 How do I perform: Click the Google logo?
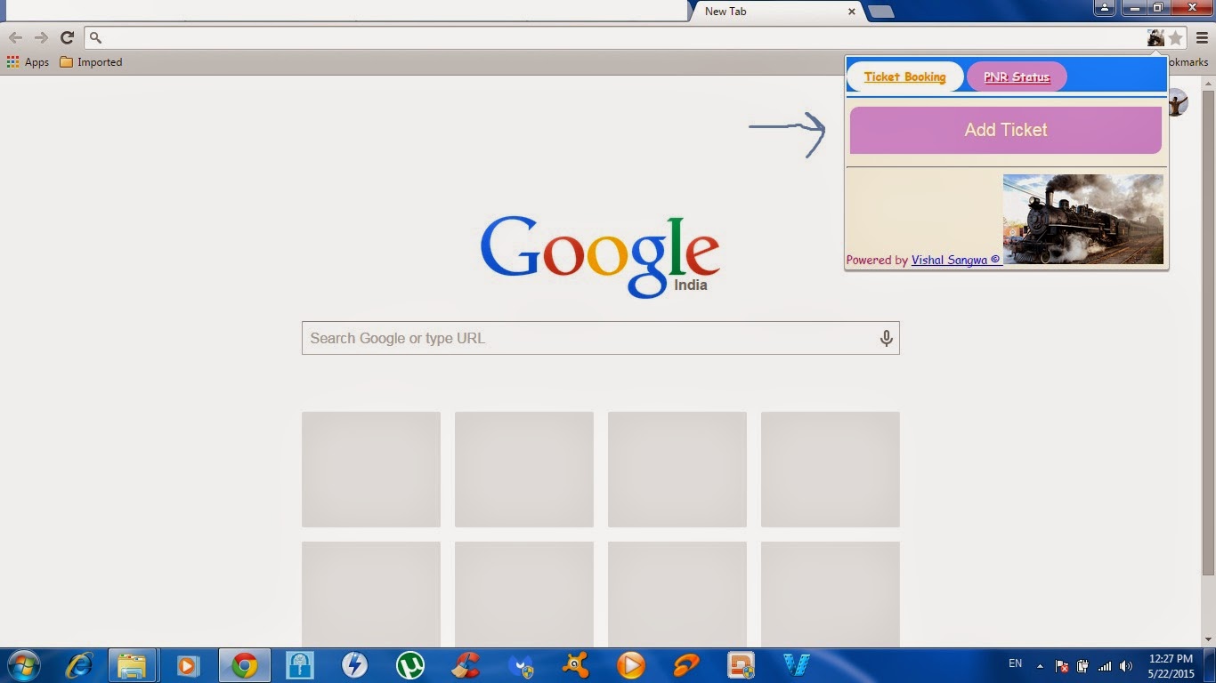click(x=600, y=256)
